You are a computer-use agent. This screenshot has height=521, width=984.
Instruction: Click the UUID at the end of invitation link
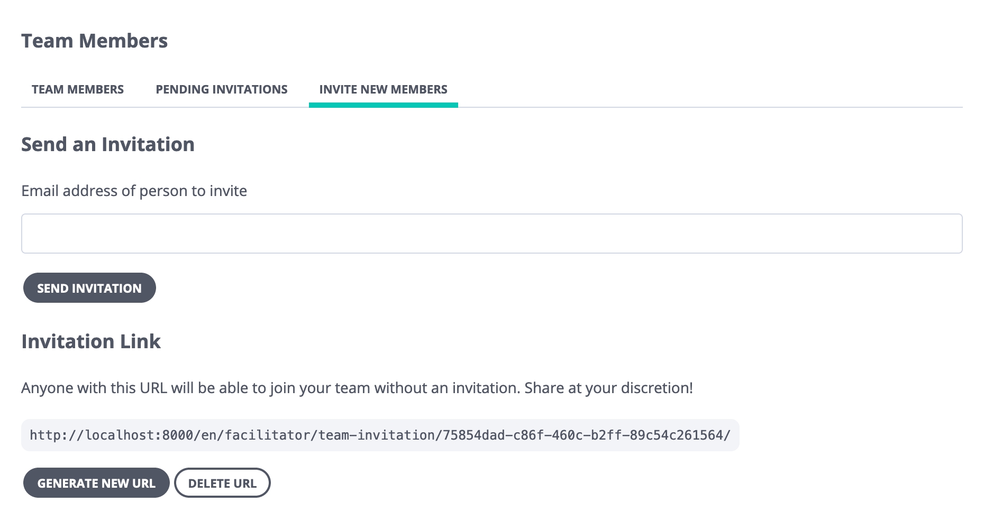(583, 435)
